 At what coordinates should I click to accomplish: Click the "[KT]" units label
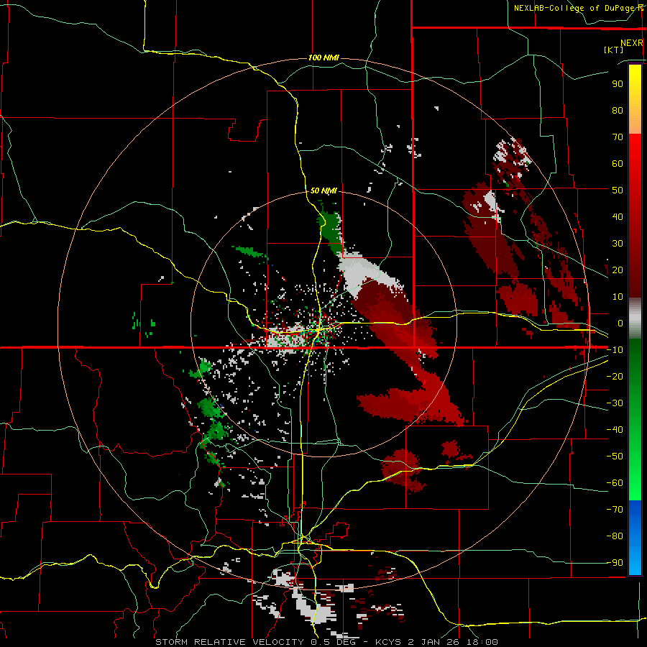[614, 50]
